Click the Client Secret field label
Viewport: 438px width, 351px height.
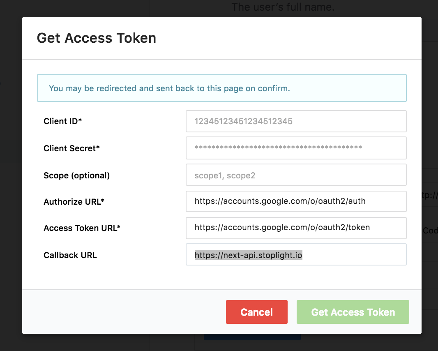coord(71,148)
